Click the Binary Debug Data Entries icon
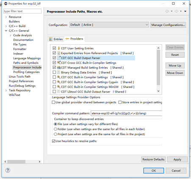The image size is (191, 179). point(59,72)
